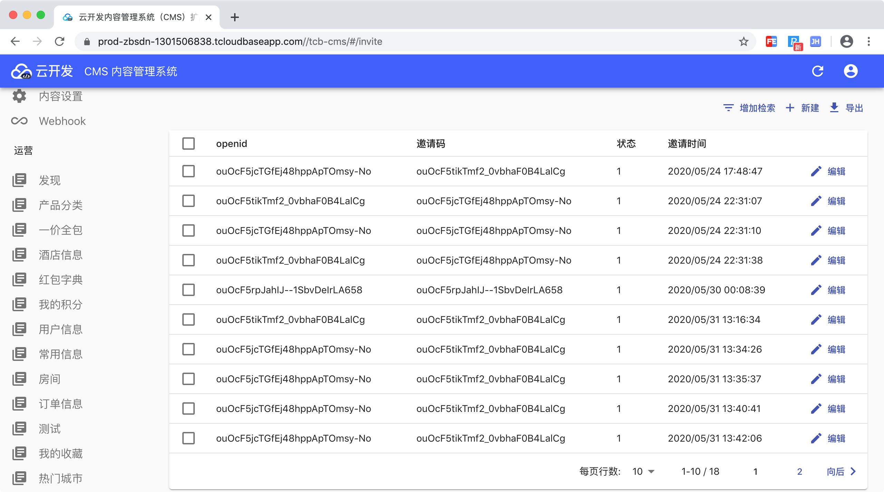Bookmark page with the star icon

[x=743, y=42]
